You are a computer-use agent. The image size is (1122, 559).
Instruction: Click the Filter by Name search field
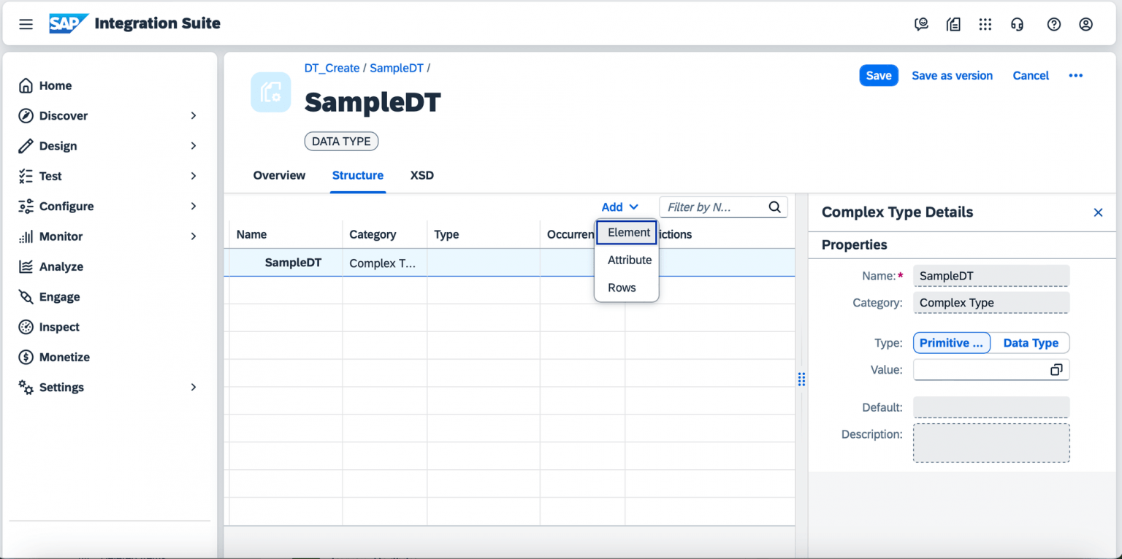pyautogui.click(x=712, y=207)
